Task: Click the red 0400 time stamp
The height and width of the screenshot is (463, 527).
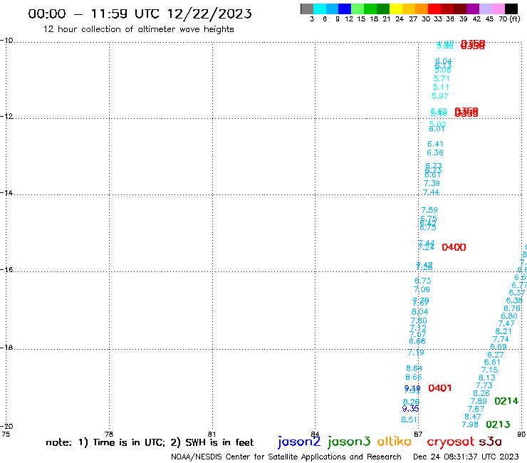Action: pyautogui.click(x=454, y=247)
